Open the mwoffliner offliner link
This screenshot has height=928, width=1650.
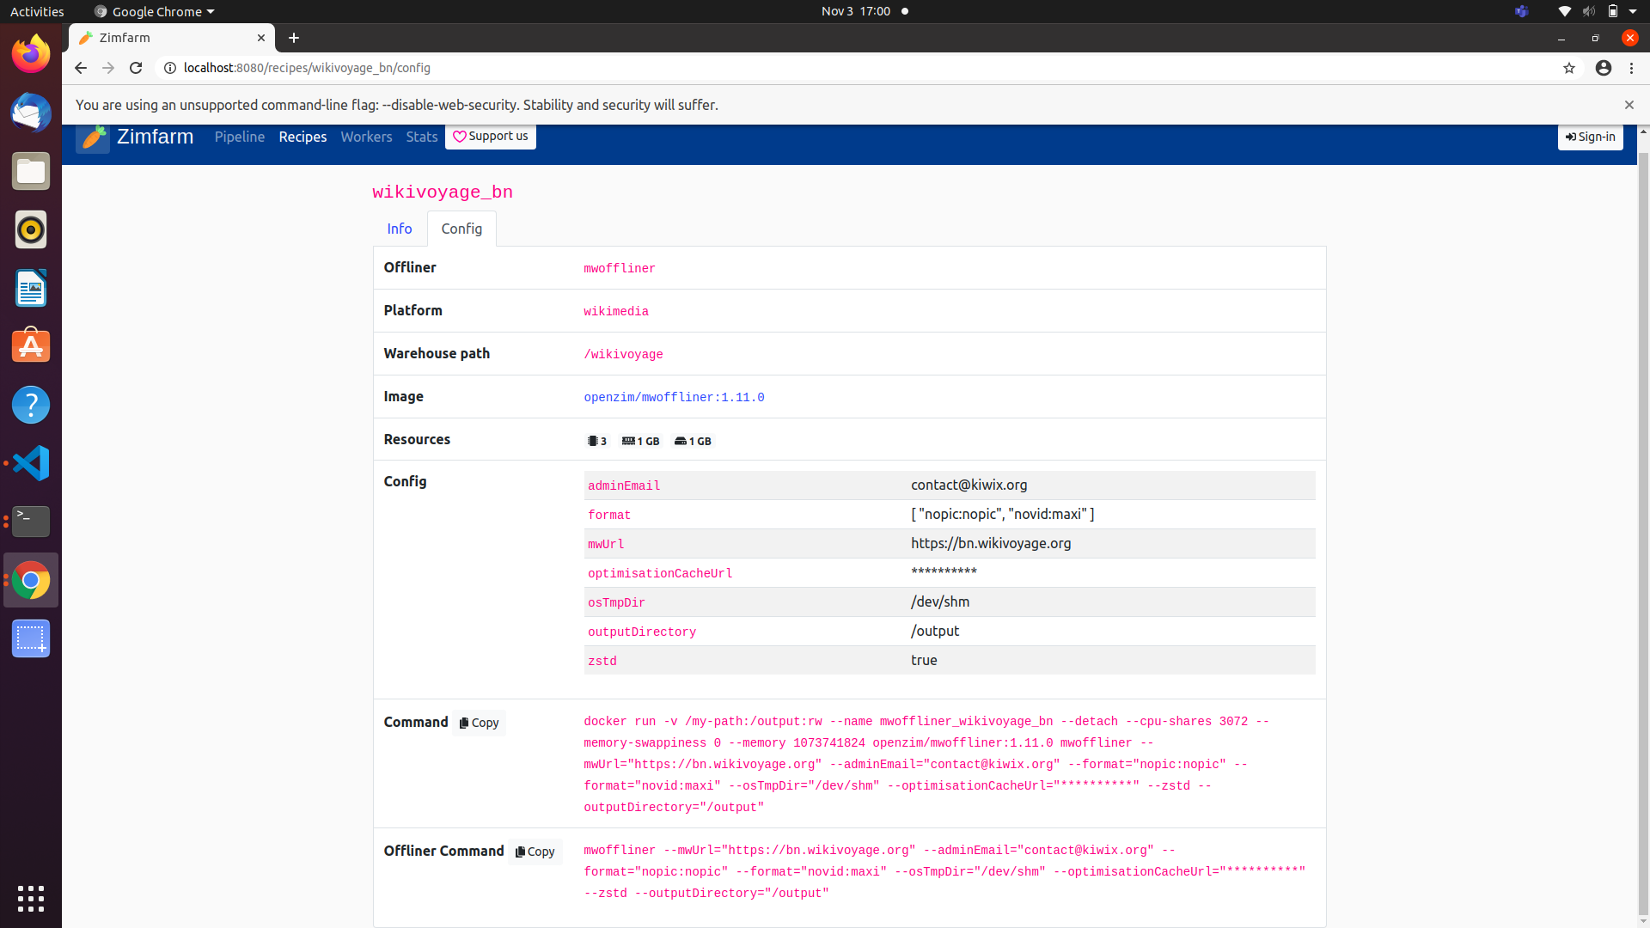619,268
